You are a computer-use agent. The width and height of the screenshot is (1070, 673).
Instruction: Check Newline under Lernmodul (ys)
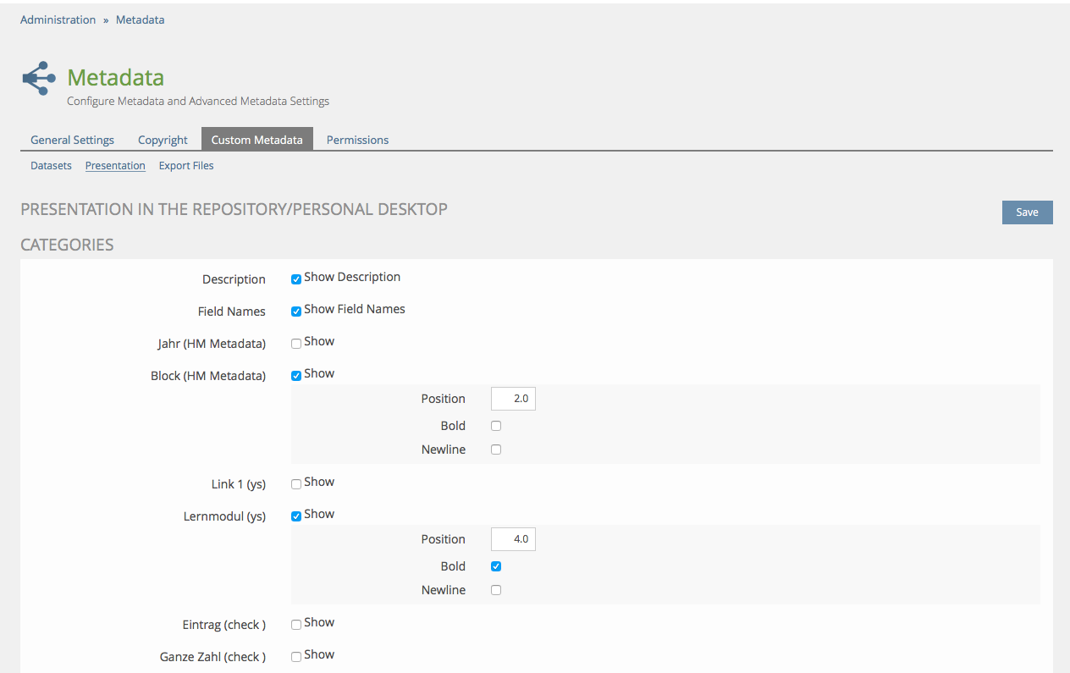click(x=496, y=590)
